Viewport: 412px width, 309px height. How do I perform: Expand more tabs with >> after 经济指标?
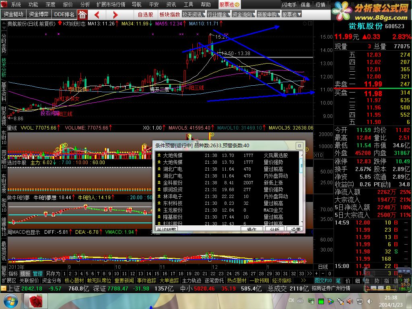point(303,280)
